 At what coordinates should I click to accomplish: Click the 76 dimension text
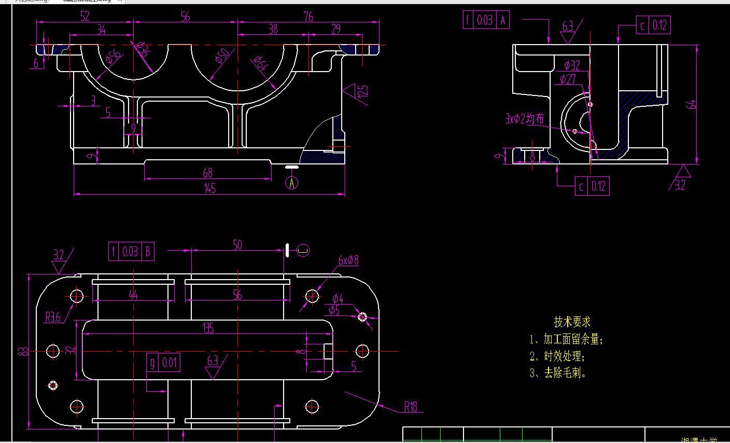(x=308, y=17)
